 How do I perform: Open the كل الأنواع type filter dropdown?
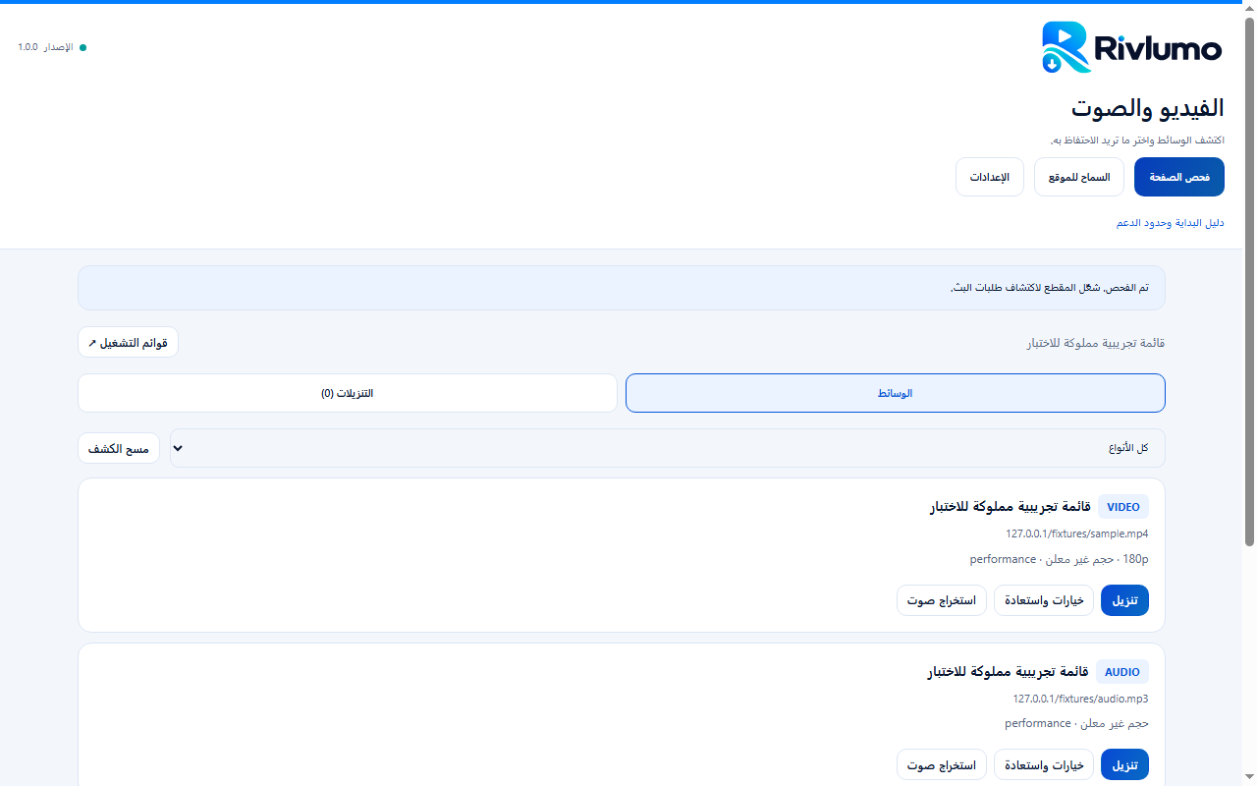[668, 448]
